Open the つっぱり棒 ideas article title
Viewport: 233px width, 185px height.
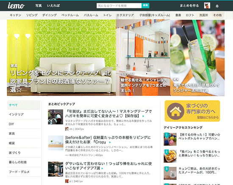108,166
